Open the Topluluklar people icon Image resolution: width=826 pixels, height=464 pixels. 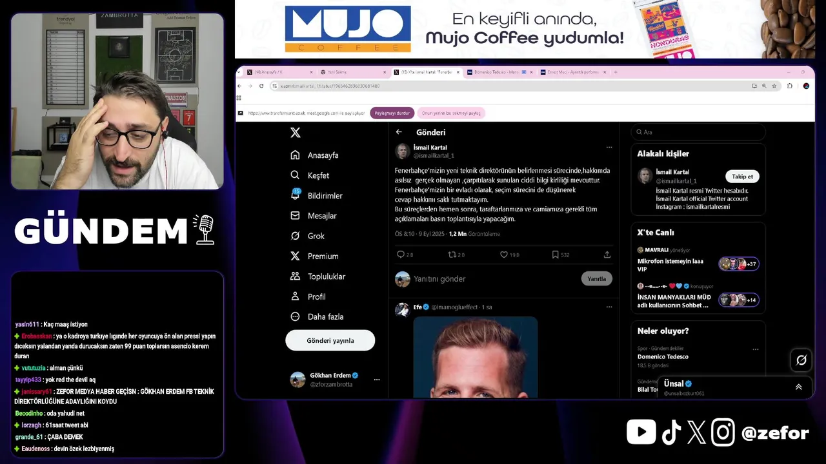click(295, 276)
